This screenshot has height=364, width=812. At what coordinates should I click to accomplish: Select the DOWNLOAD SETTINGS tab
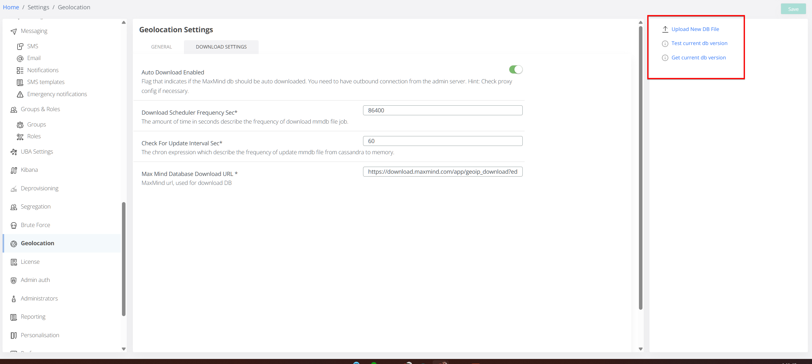tap(221, 47)
